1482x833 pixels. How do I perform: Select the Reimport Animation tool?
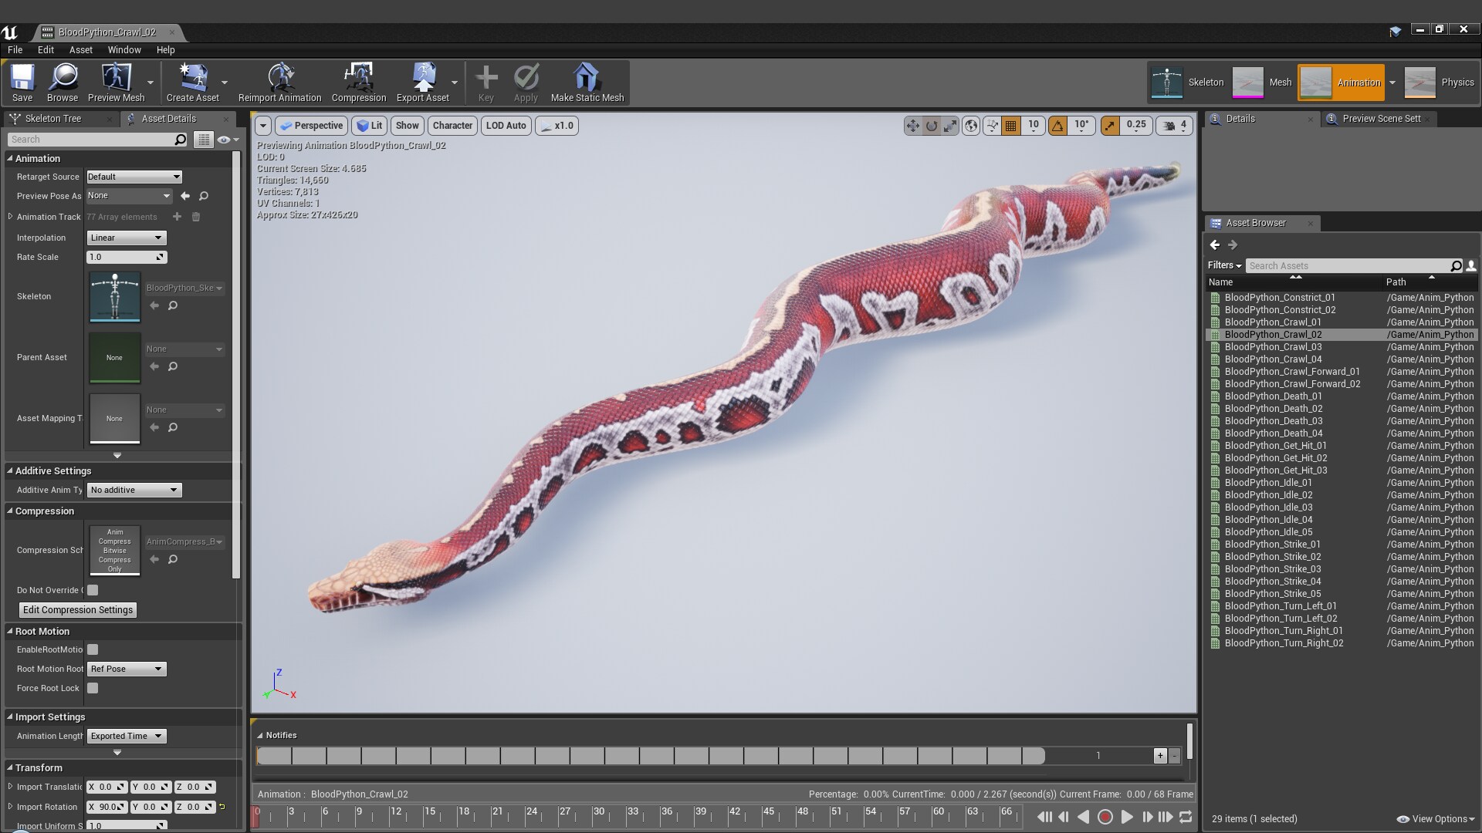[x=279, y=83]
